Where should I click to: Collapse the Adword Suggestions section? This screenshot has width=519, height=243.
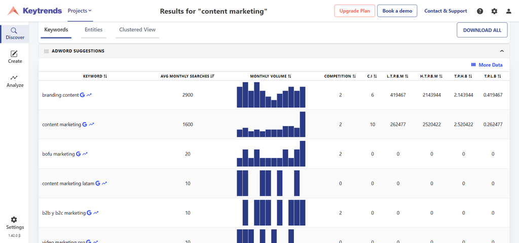click(502, 51)
